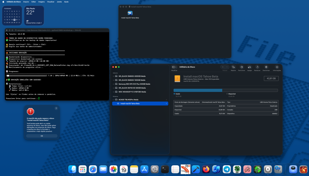Image resolution: width=309 pixels, height=176 pixels.
Task: Run Reparar (First Aid) in Disk Utility
Action: [233, 67]
